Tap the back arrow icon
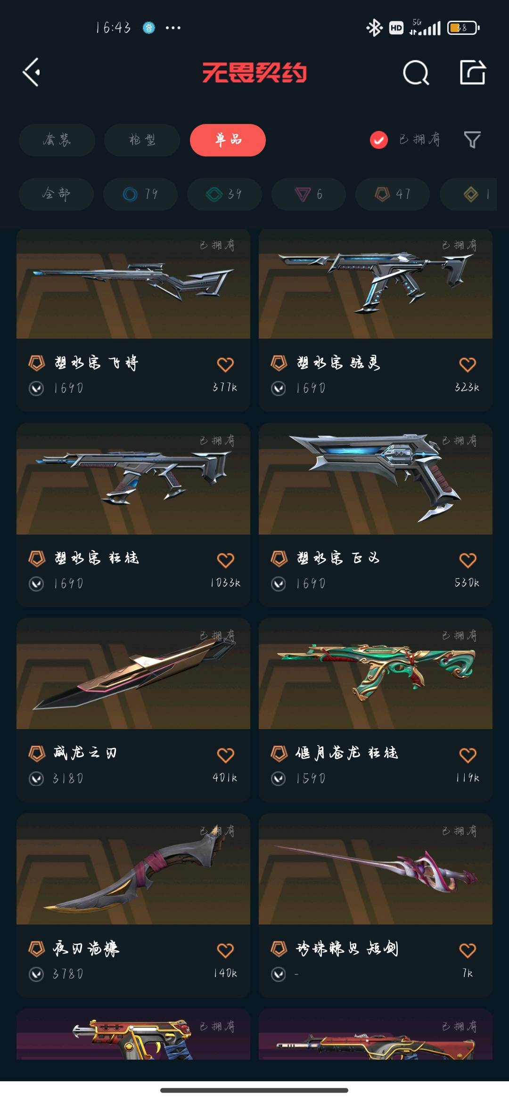This screenshot has width=509, height=1102. click(32, 73)
